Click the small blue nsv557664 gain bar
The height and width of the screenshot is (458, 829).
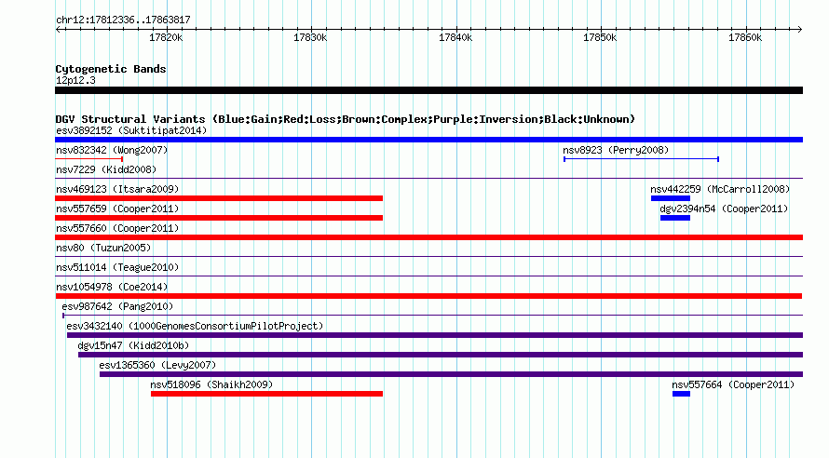pyautogui.click(x=681, y=394)
